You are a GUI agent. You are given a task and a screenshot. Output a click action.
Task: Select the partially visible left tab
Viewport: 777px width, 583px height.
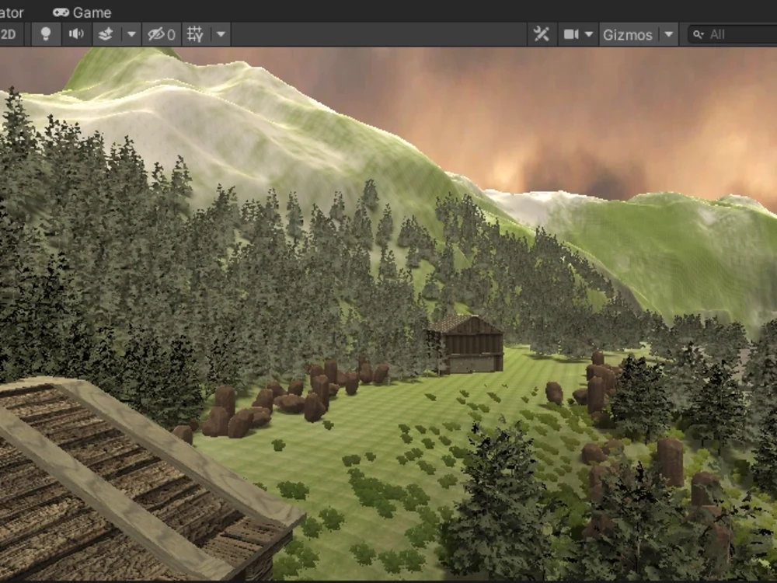point(9,12)
